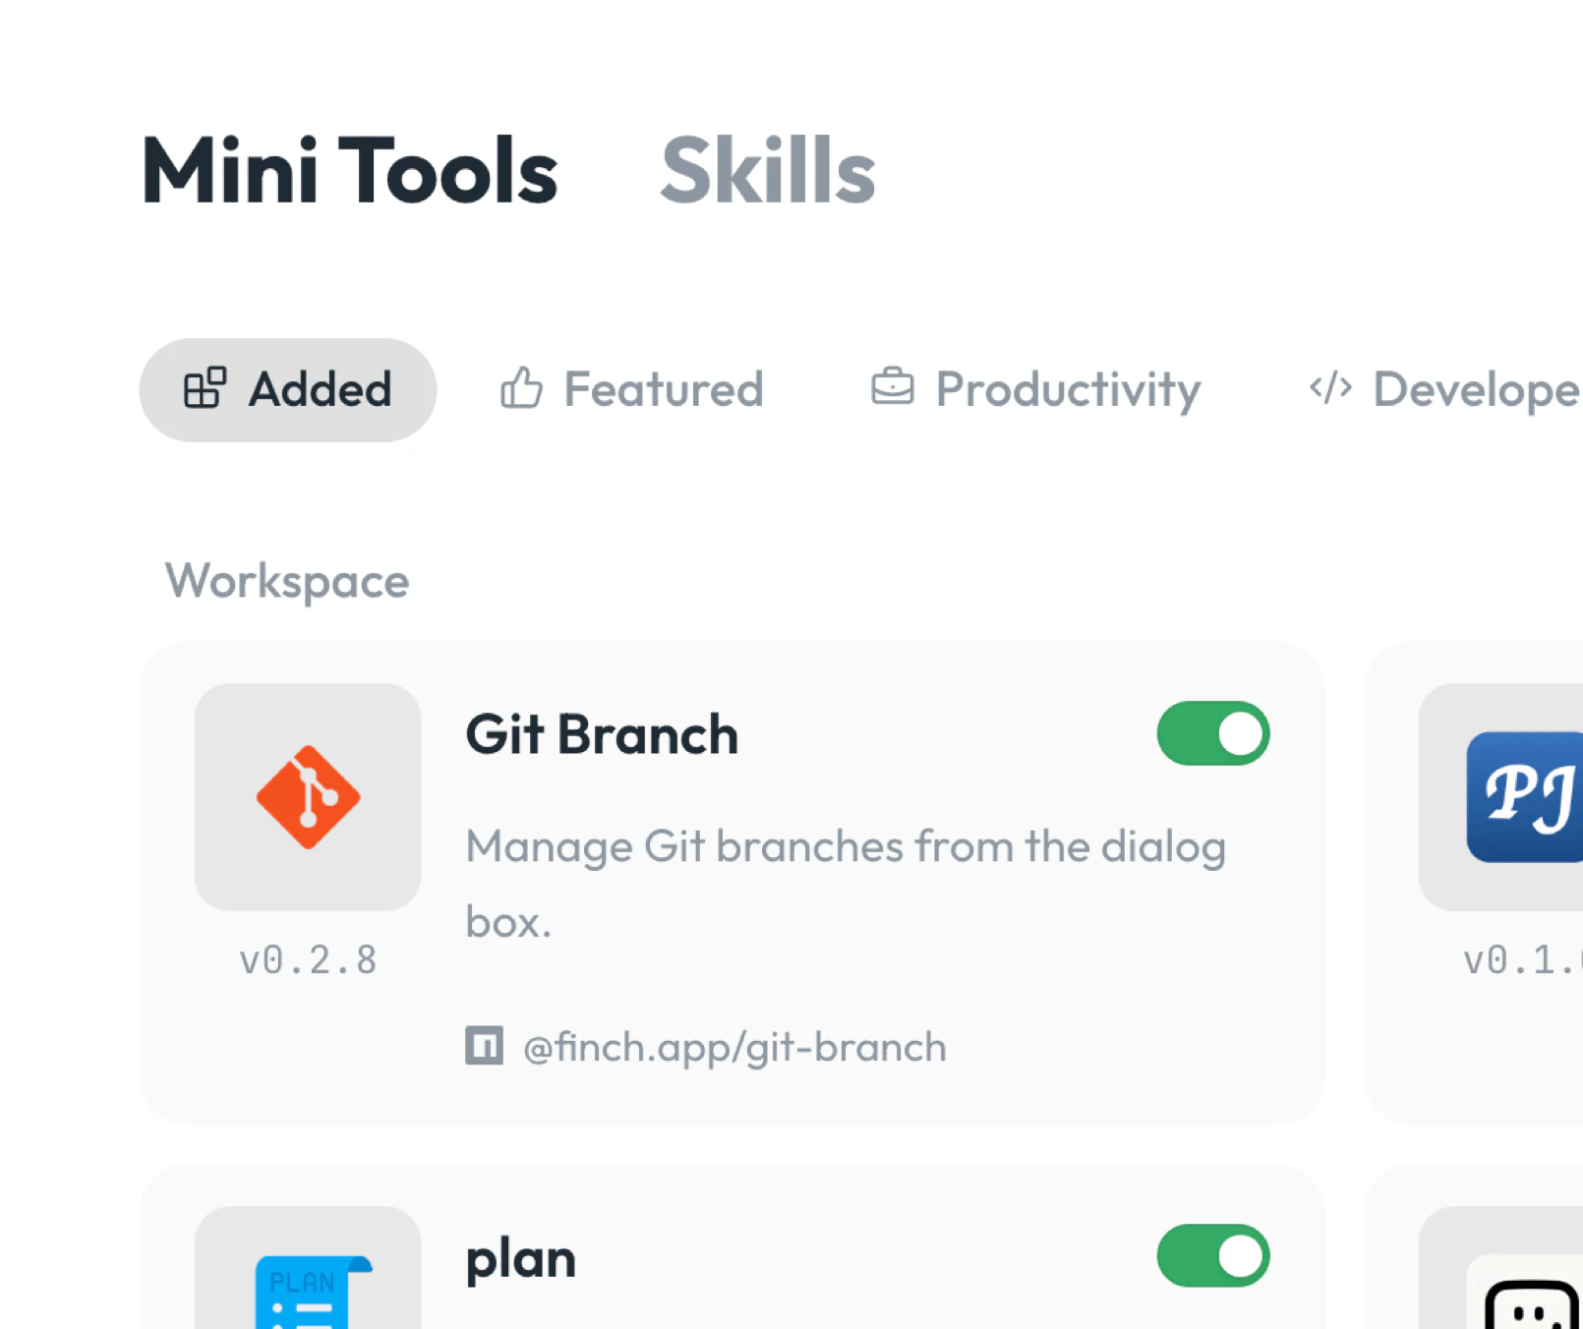Screen dimensions: 1583x1329
Task: Show the Added tools filter
Action: [288, 390]
